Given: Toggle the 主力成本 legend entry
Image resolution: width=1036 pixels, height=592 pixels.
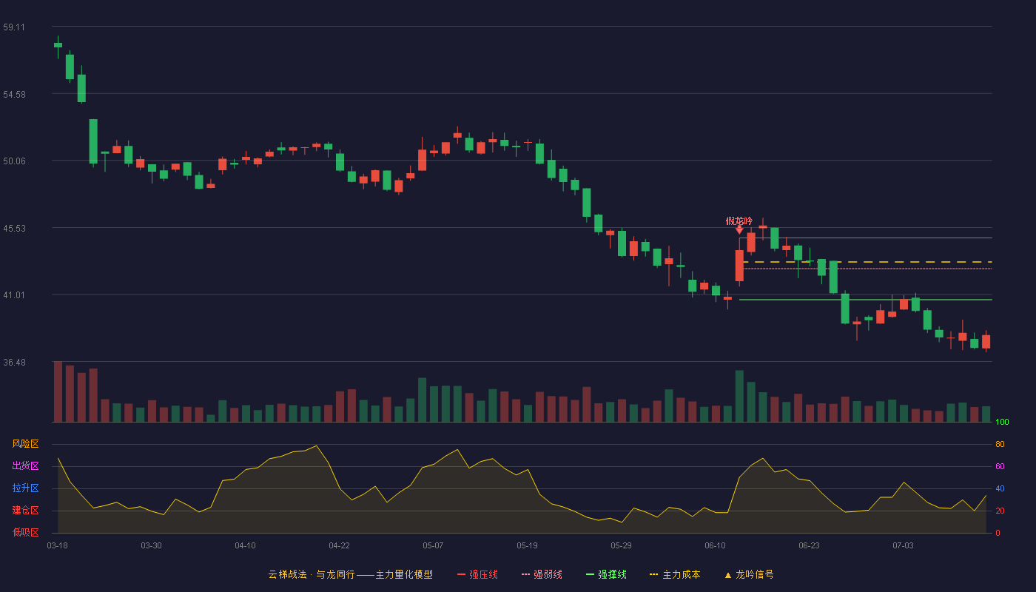Looking at the screenshot, I should 674,574.
